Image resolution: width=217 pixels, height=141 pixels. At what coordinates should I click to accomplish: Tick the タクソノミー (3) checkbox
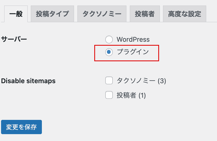(x=109, y=81)
